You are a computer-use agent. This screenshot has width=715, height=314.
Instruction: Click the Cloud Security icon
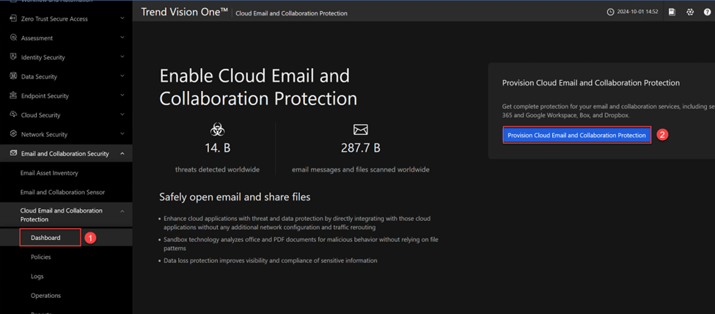[13, 114]
